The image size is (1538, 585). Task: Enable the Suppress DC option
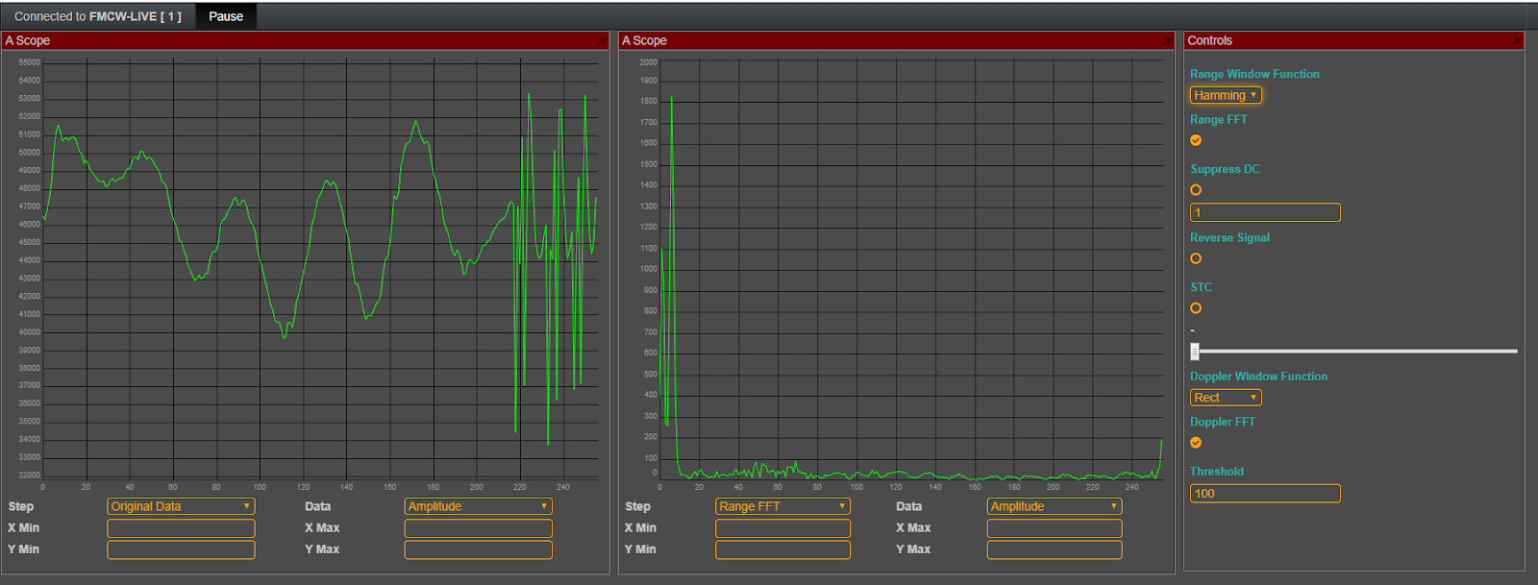[x=1196, y=190]
